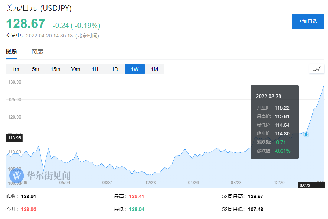This screenshot has height=219, width=328.
Task: Add USDJPY to watchlist with 加自选
Action: pyautogui.click(x=308, y=21)
